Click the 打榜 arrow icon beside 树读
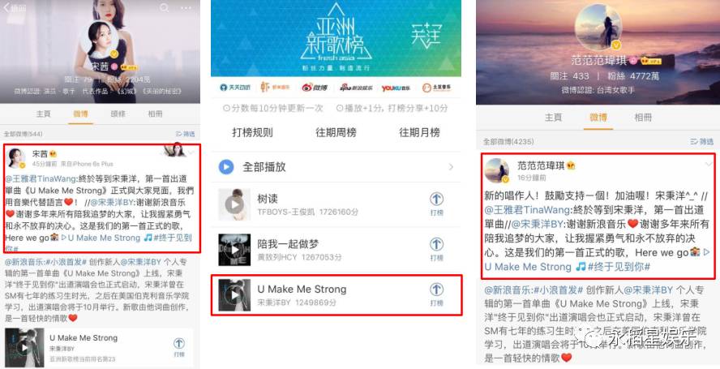720x369 pixels. click(x=436, y=200)
